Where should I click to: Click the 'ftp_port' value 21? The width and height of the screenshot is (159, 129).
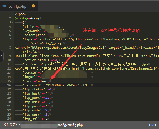(x=47, y=98)
